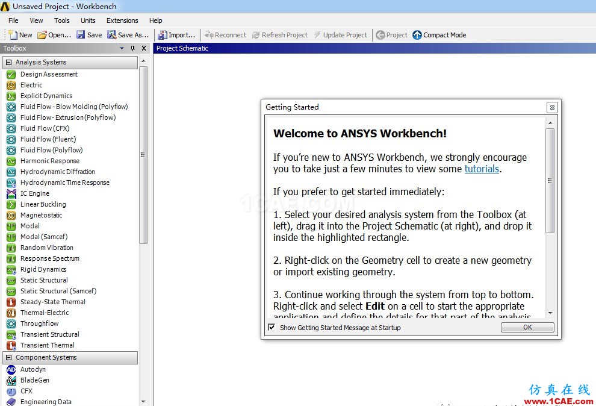The height and width of the screenshot is (406, 596).
Task: Click the Project back-arrow icon
Action: (x=380, y=35)
